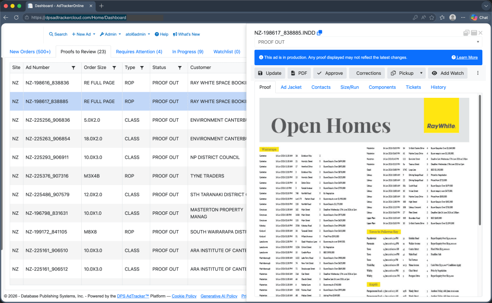
Task: Select row NZ-225256_906836
Action: pos(128,120)
